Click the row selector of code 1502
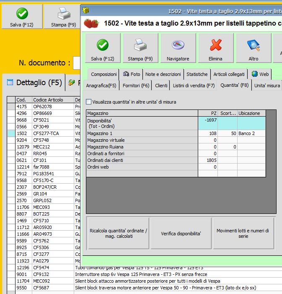Screen dimensions: 282x294 [11, 133]
